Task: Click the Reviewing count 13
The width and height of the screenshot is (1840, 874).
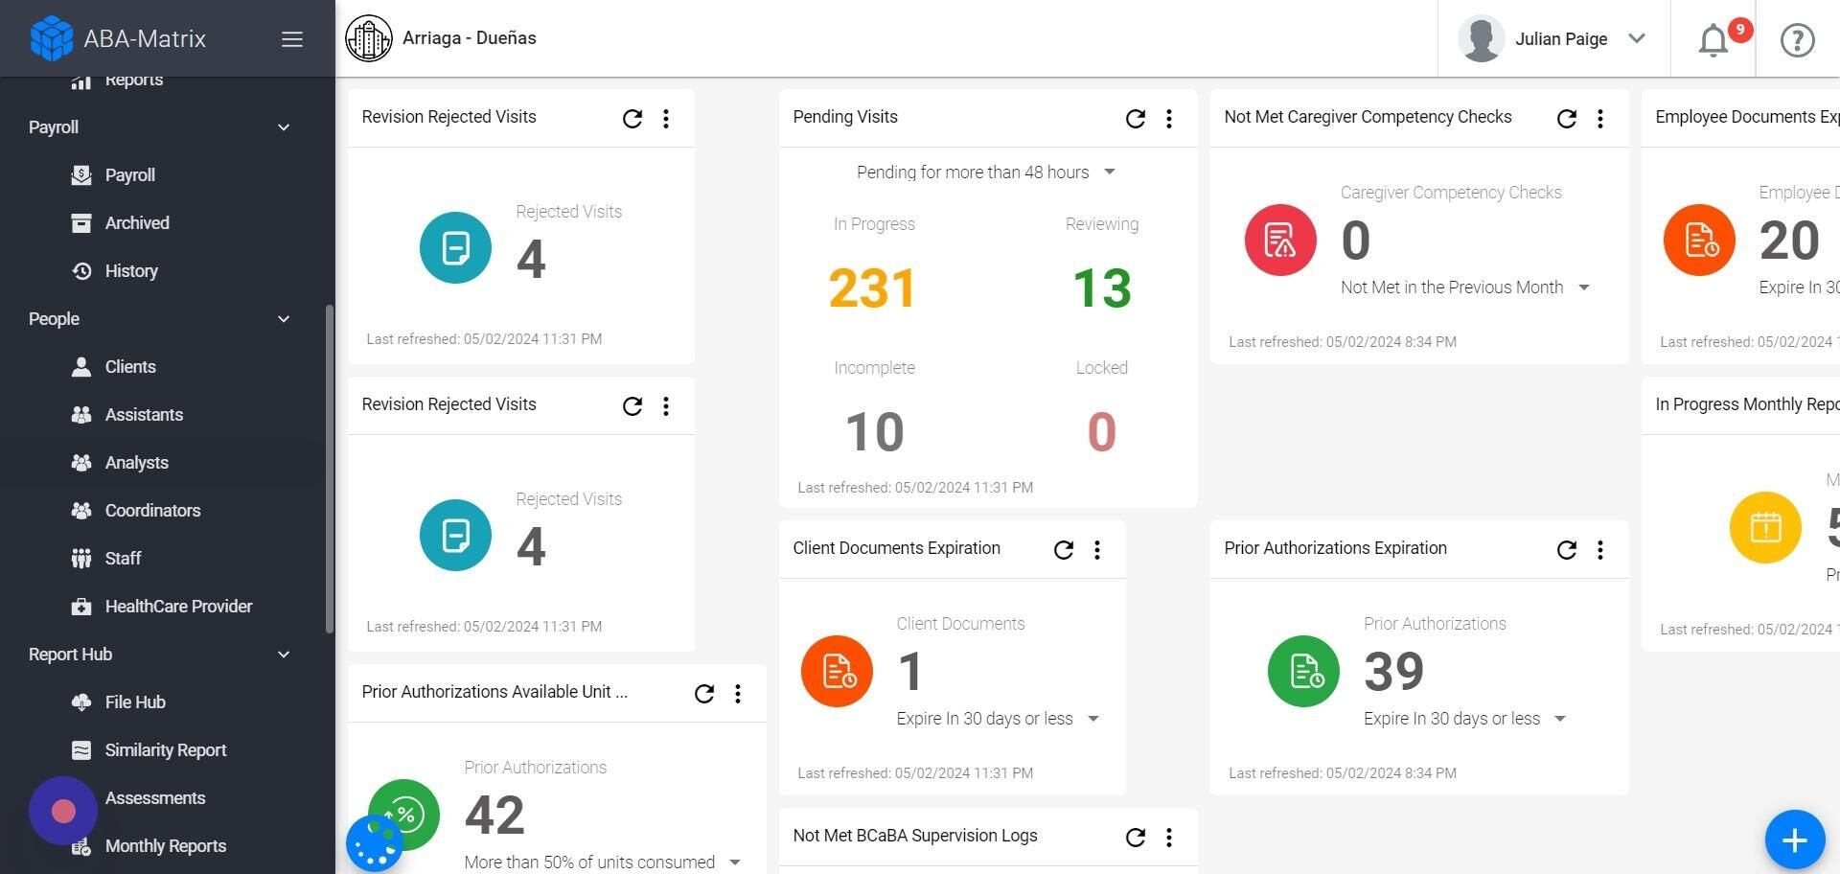Action: (x=1102, y=288)
